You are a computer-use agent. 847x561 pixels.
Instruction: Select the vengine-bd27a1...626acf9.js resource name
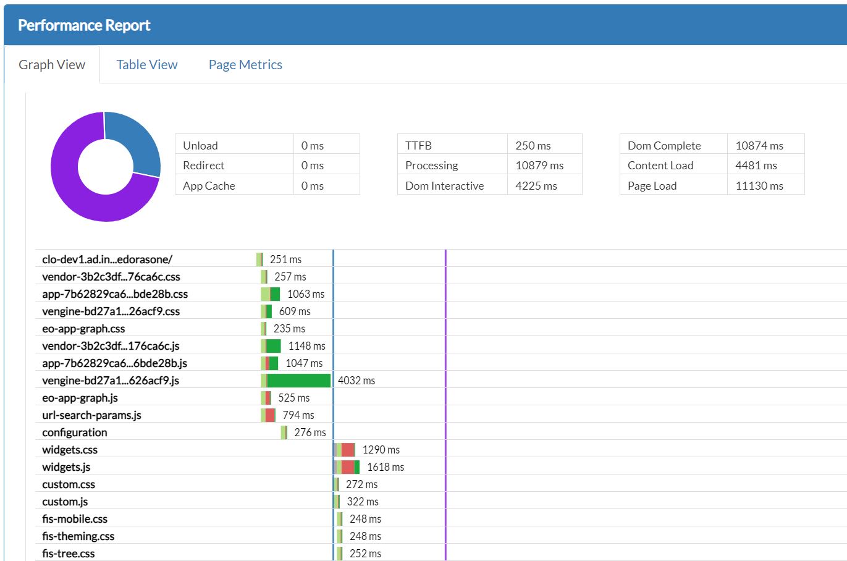point(111,381)
